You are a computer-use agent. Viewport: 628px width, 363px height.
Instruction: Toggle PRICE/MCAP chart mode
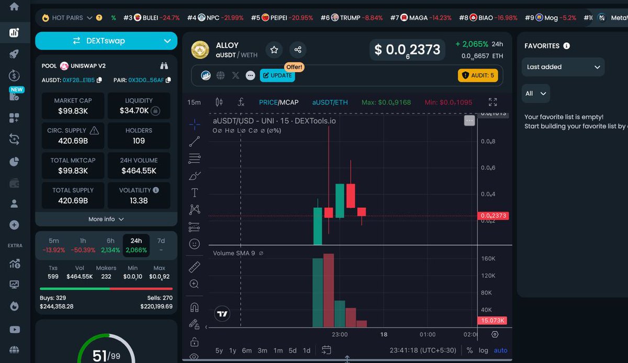click(x=278, y=102)
